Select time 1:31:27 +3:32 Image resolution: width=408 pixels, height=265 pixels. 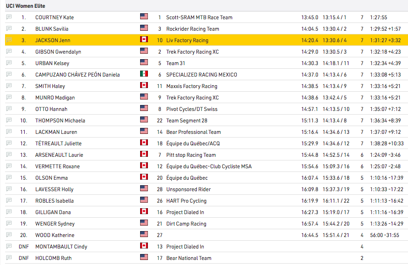point(386,40)
